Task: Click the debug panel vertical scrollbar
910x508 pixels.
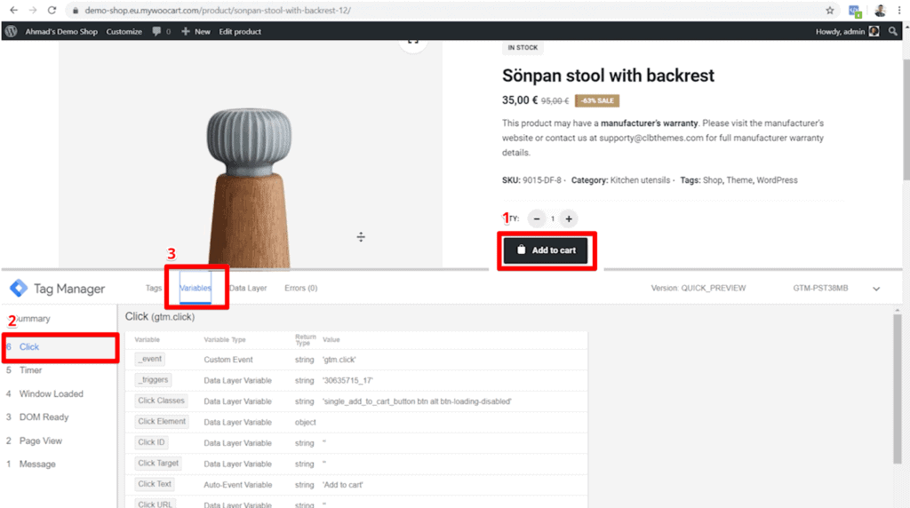Action: (898, 388)
